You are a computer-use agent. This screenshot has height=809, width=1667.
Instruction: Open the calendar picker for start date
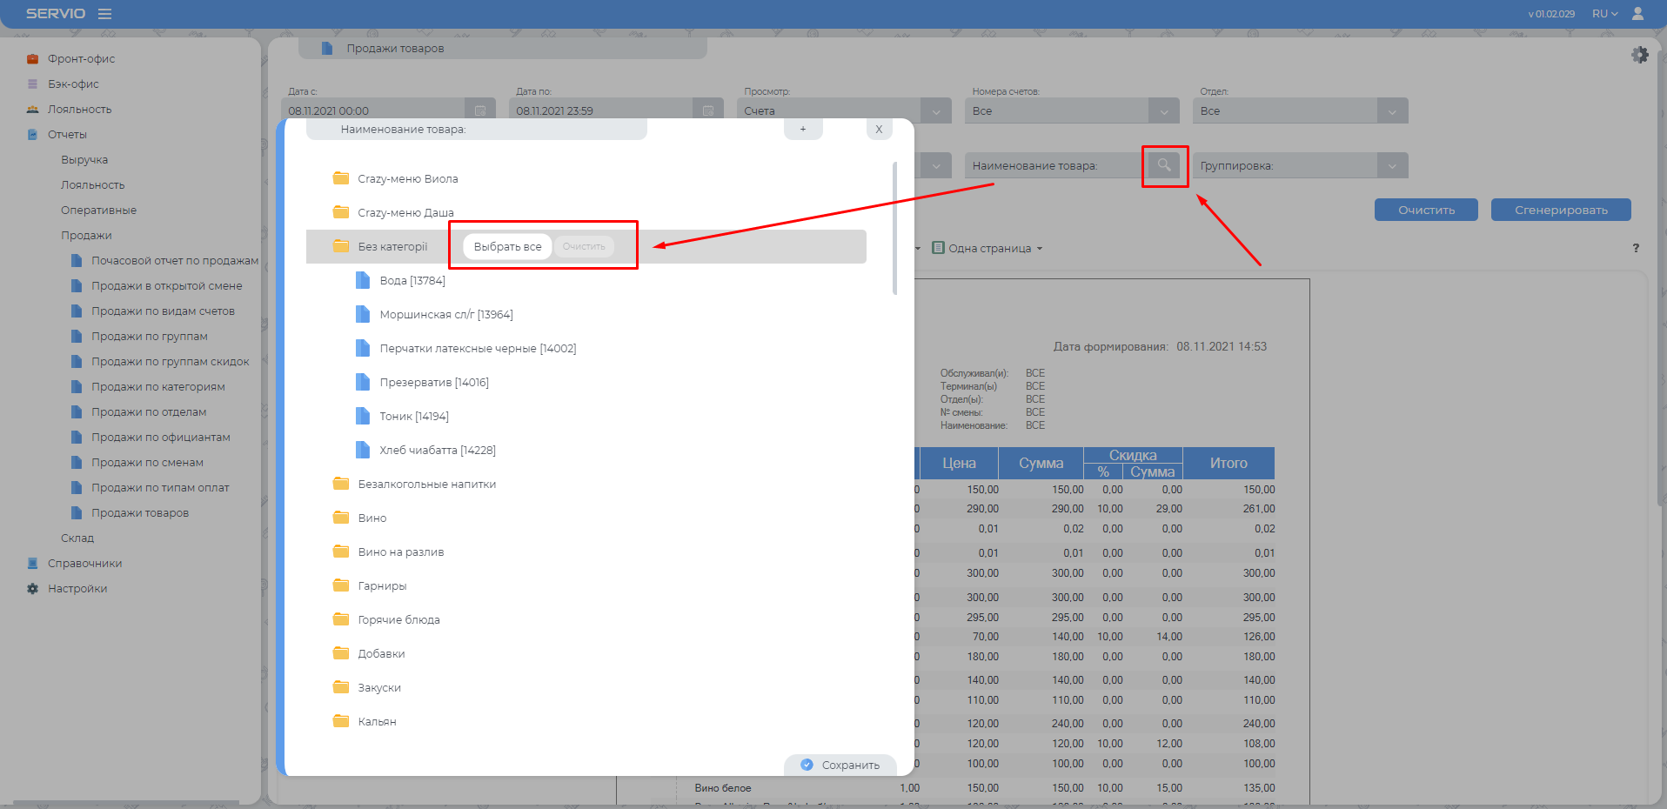click(x=479, y=110)
